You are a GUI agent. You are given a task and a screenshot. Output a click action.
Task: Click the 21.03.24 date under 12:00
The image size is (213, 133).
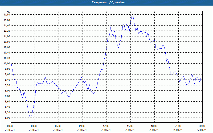tap(106, 130)
